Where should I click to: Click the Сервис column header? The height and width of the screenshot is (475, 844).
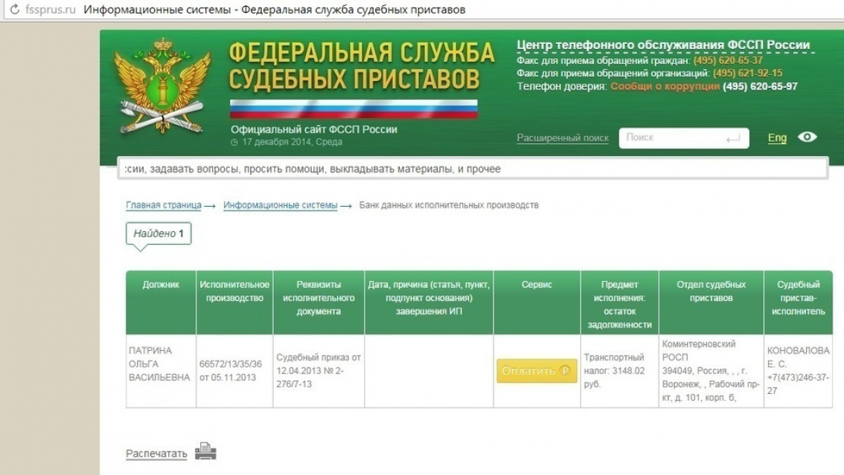coord(537,303)
